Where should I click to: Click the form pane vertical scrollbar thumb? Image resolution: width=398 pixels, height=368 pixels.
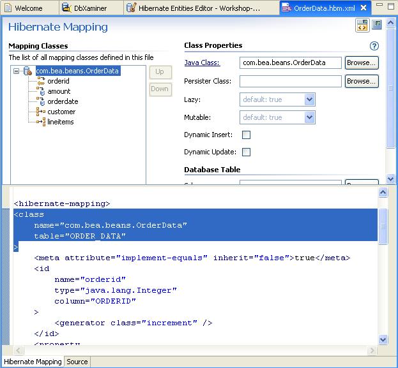click(390, 88)
